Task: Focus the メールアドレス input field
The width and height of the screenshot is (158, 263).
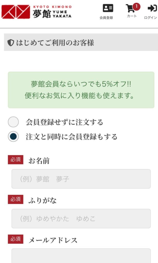Action: (x=81, y=256)
